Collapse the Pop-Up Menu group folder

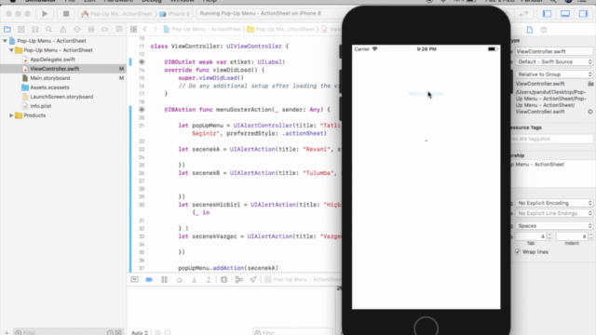(x=11, y=50)
